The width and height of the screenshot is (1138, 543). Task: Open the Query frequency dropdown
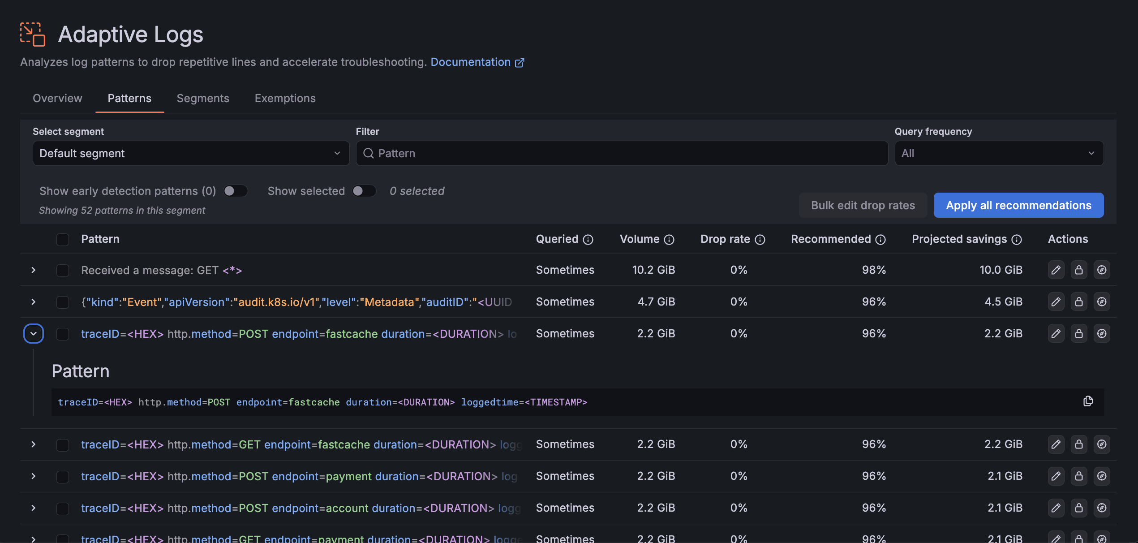tap(998, 153)
